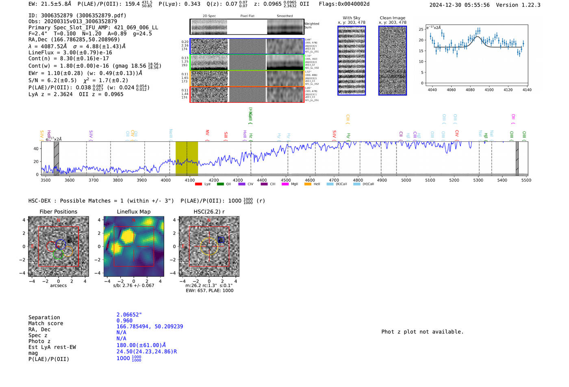Open the HSC(26.2) r cutout image
Screen dimensions: 569x387
209,246
